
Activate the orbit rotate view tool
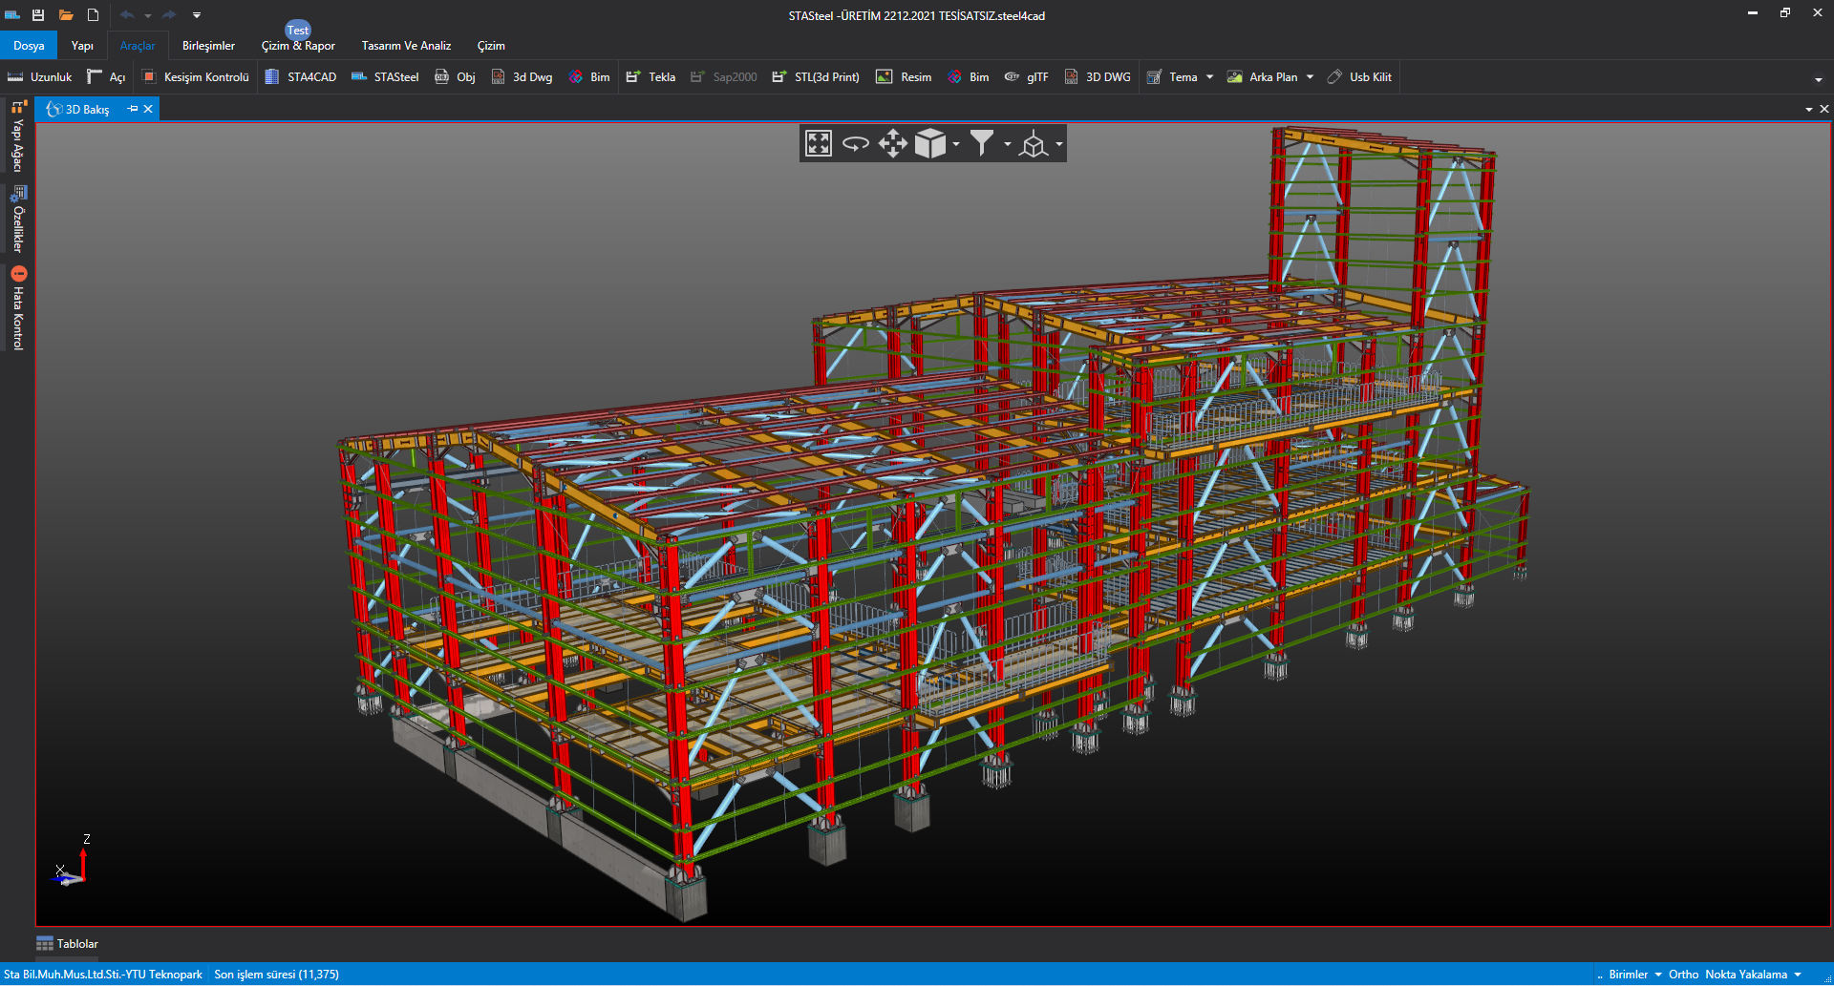(855, 143)
